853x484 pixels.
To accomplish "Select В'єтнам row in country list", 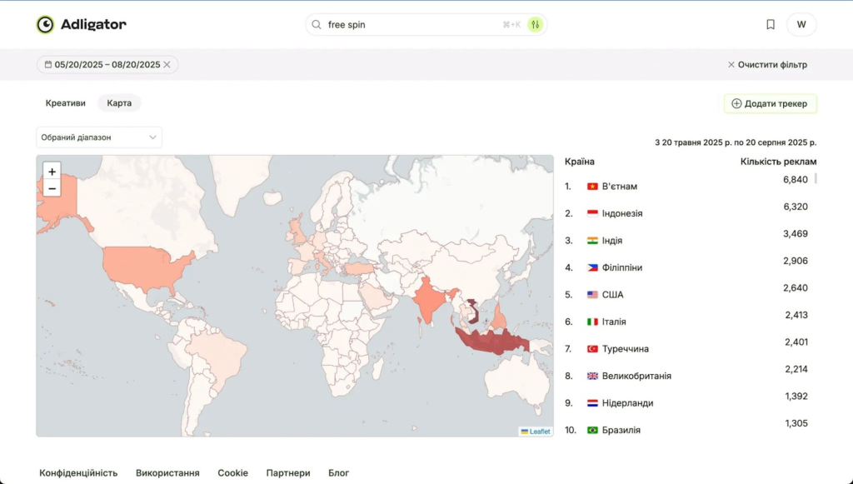I will pos(619,187).
